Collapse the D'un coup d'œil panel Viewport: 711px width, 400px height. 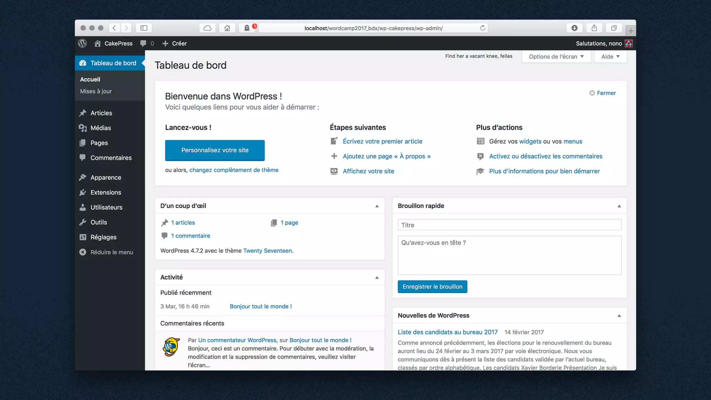pyautogui.click(x=377, y=206)
